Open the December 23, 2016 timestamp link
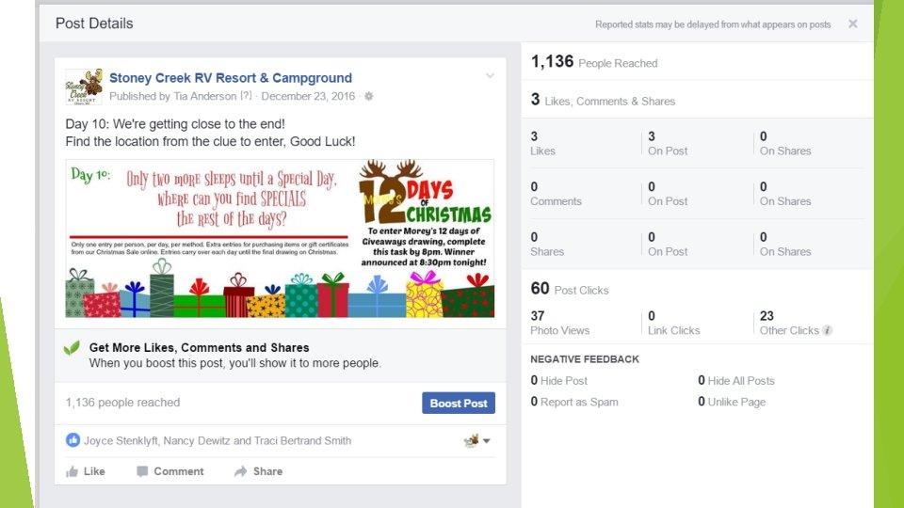Viewport: 904px width, 508px height. [308, 96]
